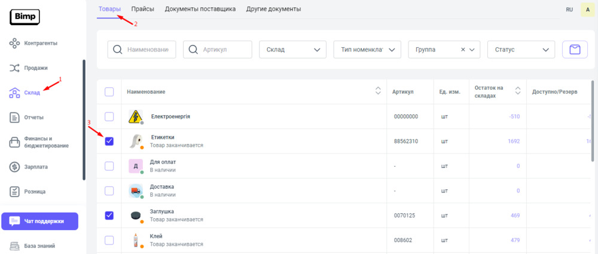Click the Bimp logo in sidebar
The image size is (598, 254).
pos(25,17)
